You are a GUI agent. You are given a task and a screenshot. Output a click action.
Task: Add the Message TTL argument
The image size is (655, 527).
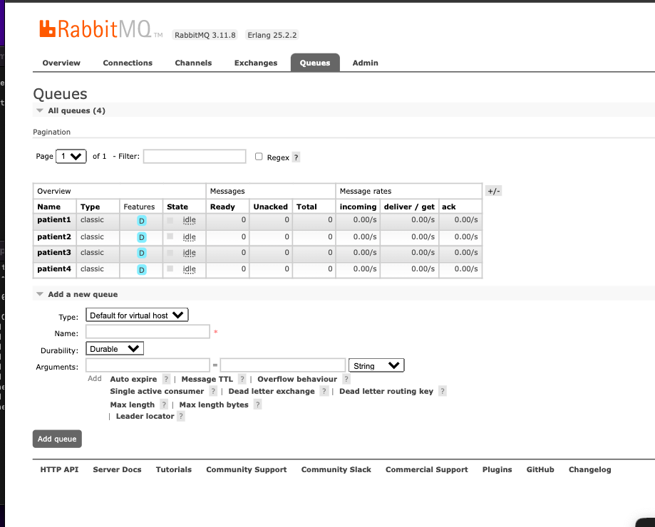207,379
